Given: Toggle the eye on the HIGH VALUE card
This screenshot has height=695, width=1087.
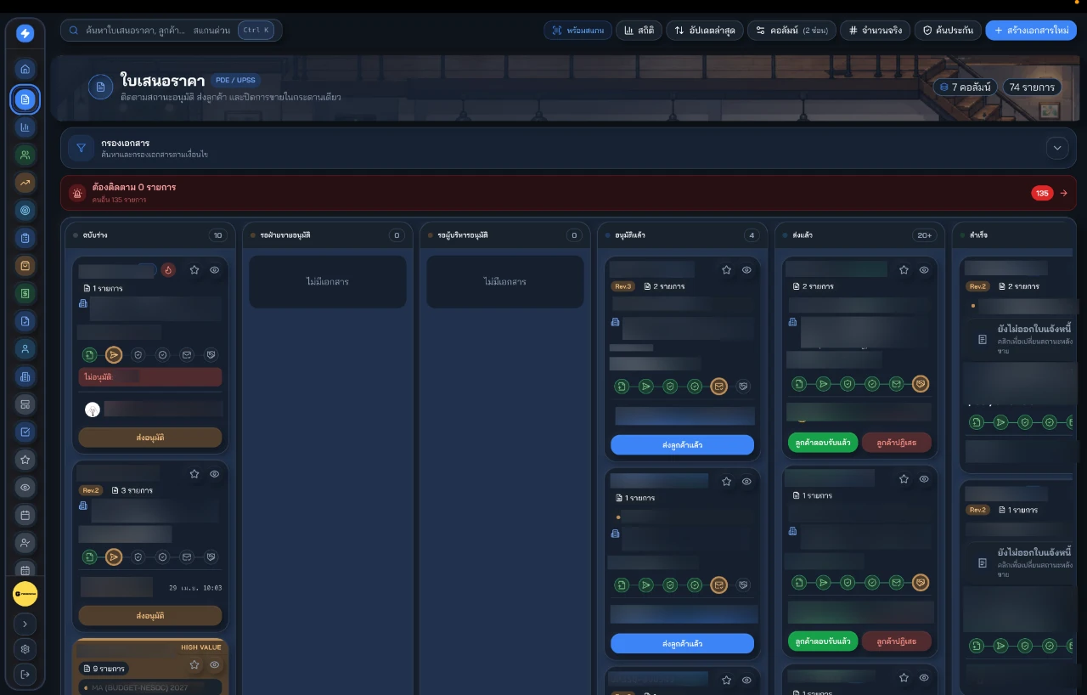Looking at the screenshot, I should click(x=215, y=664).
